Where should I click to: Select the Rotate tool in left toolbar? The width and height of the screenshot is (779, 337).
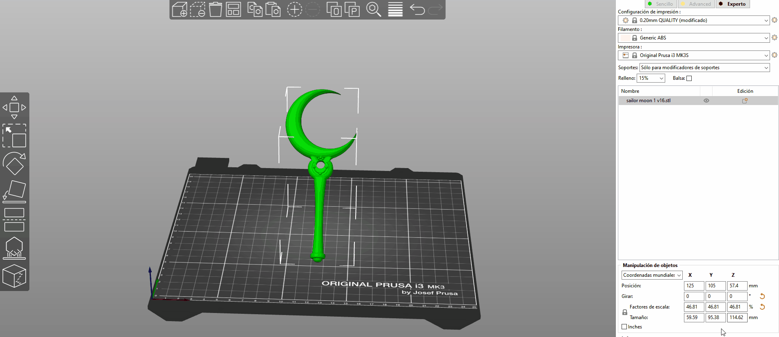click(14, 164)
